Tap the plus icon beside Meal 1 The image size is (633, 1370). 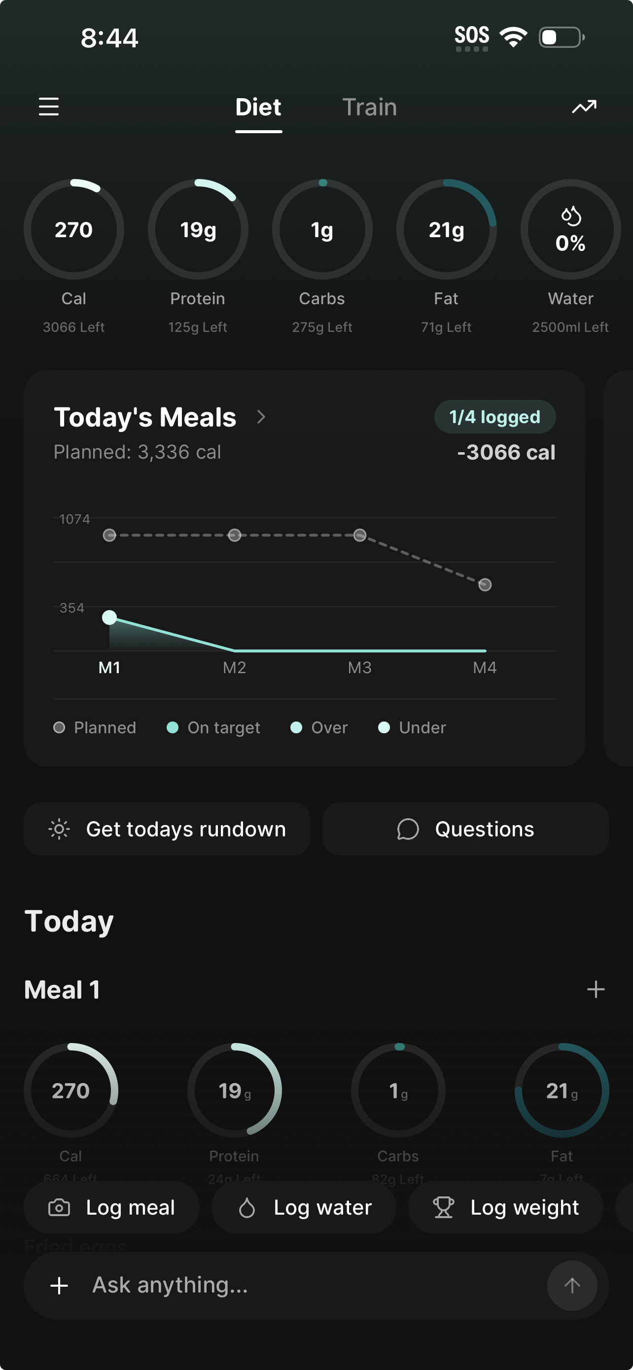pyautogui.click(x=596, y=990)
